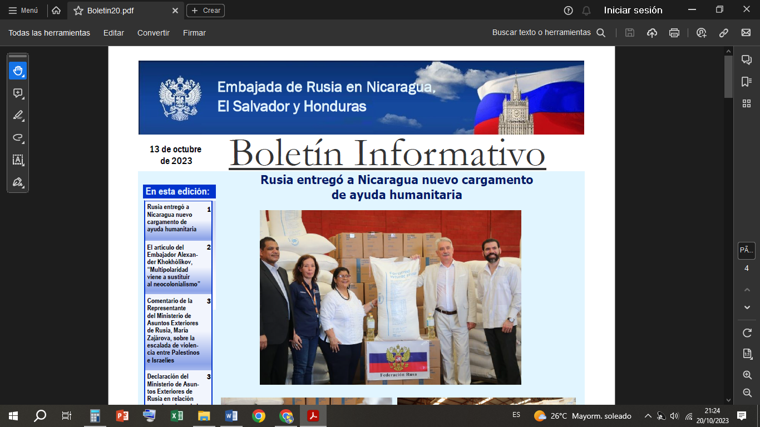Click the share with others icon
760x427 pixels.
coord(702,33)
